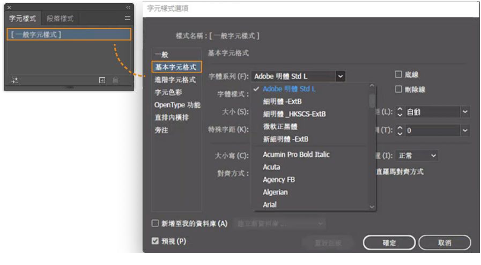Expand the tracking value 0 dropdown
481x265 pixels.
465,130
